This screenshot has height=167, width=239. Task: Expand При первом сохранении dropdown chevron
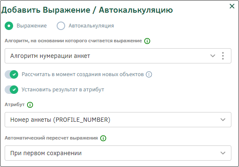(x=223, y=153)
